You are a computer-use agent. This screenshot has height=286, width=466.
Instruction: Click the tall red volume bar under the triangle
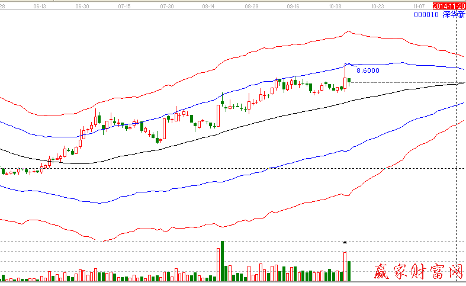pyautogui.click(x=345, y=266)
